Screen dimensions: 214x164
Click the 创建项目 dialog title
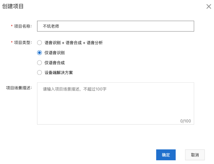pyautogui.click(x=13, y=6)
